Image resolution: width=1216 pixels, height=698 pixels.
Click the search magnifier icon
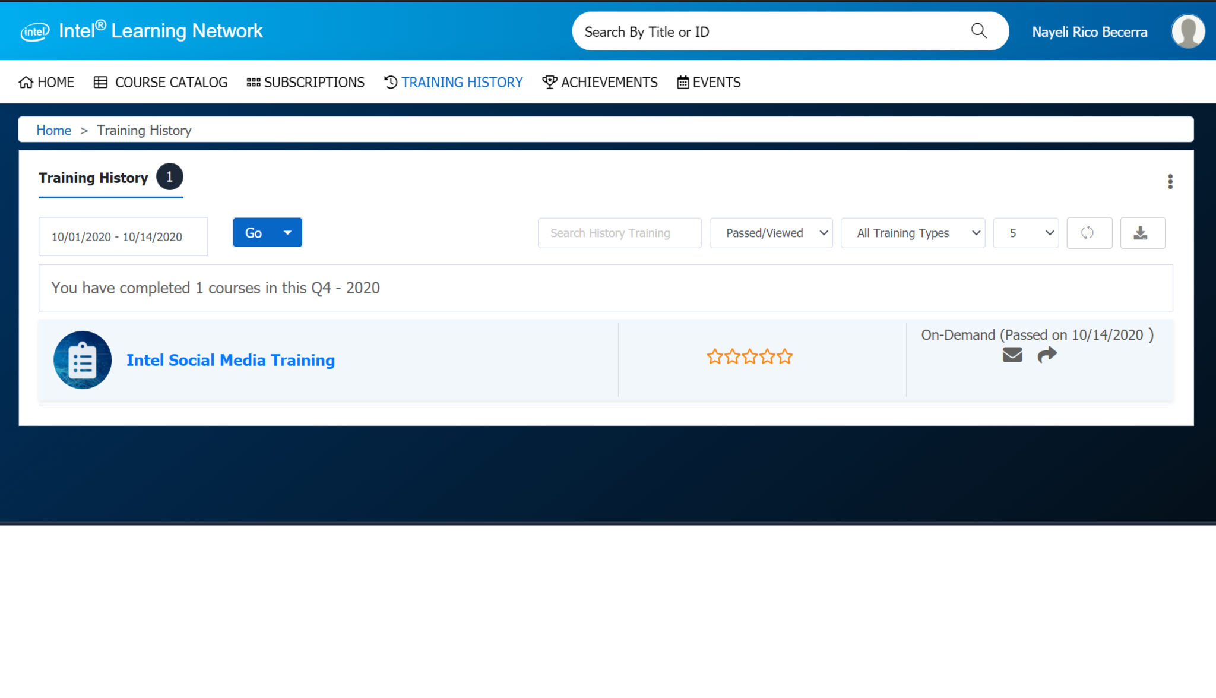point(978,31)
